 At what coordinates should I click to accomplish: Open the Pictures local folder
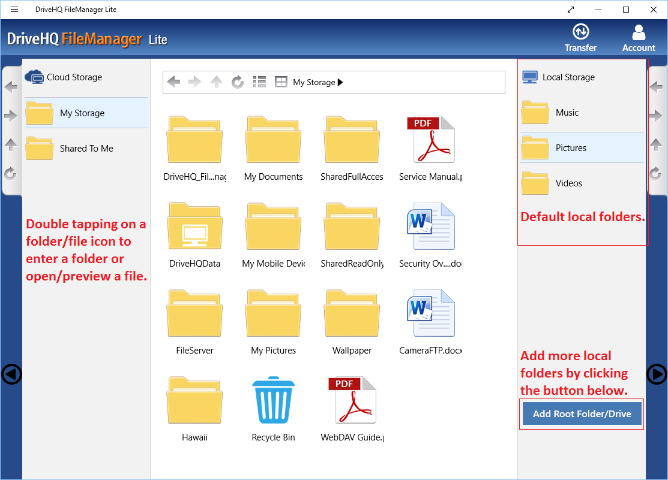click(570, 147)
